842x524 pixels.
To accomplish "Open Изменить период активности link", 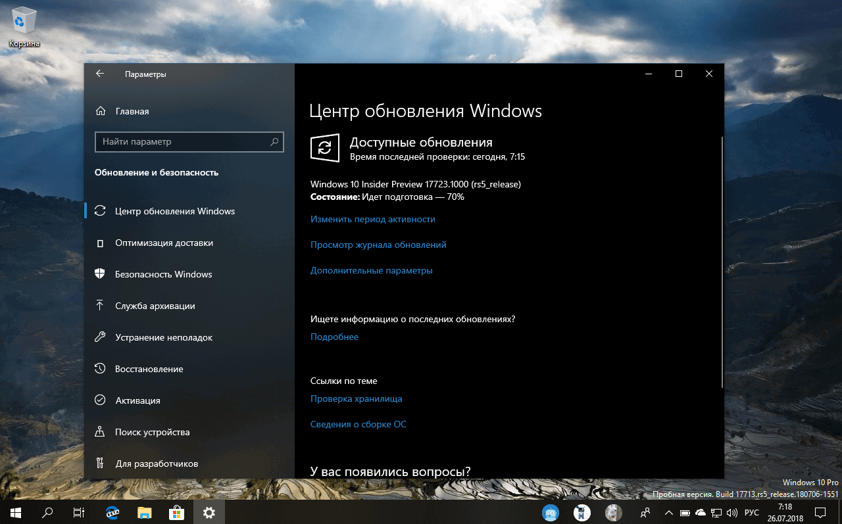I will pyautogui.click(x=372, y=219).
